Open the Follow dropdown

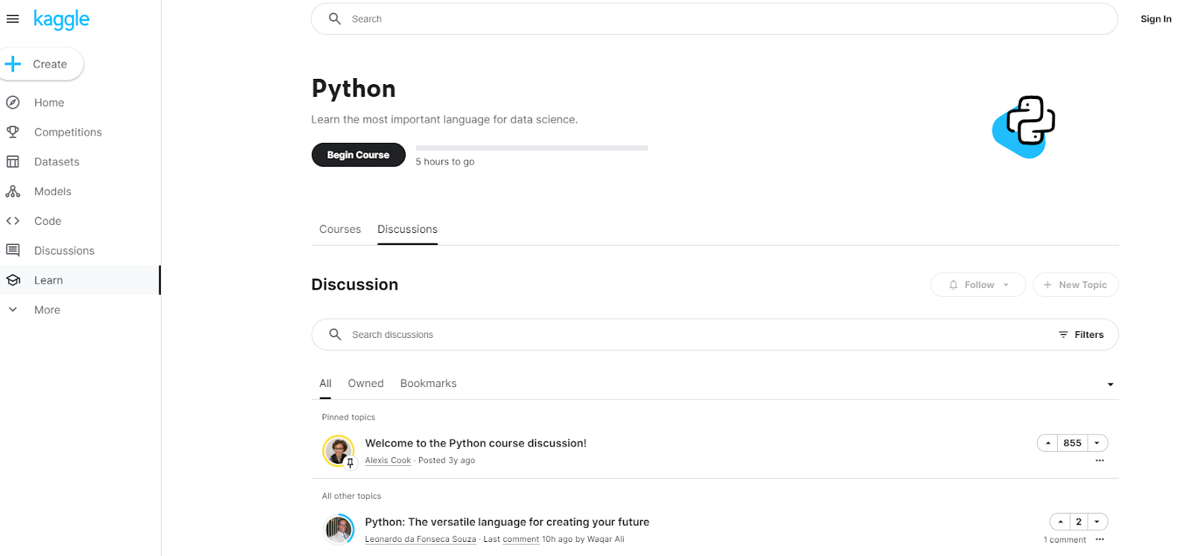tap(978, 285)
